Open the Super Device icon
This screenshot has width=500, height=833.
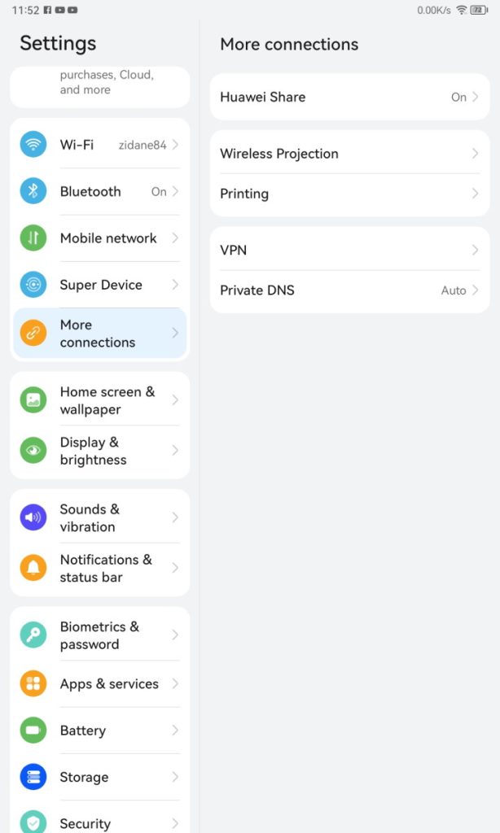click(x=33, y=285)
